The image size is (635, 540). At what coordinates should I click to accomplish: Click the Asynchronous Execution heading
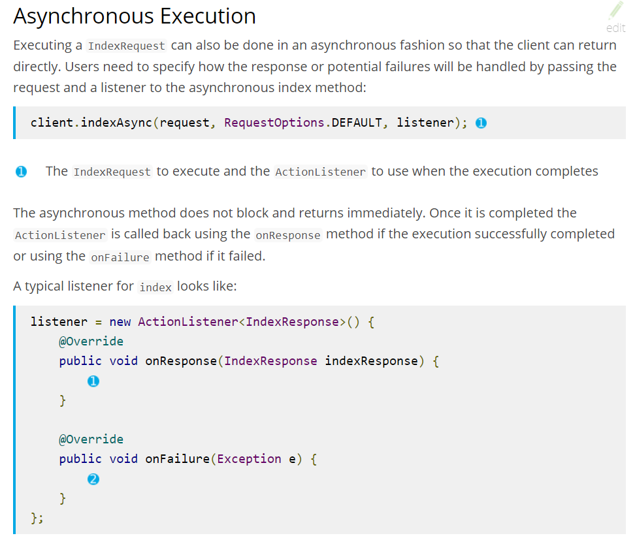tap(134, 16)
